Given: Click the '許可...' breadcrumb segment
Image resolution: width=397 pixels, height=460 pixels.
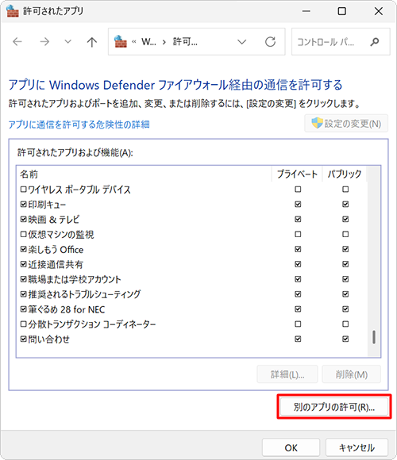Looking at the screenshot, I should [185, 42].
